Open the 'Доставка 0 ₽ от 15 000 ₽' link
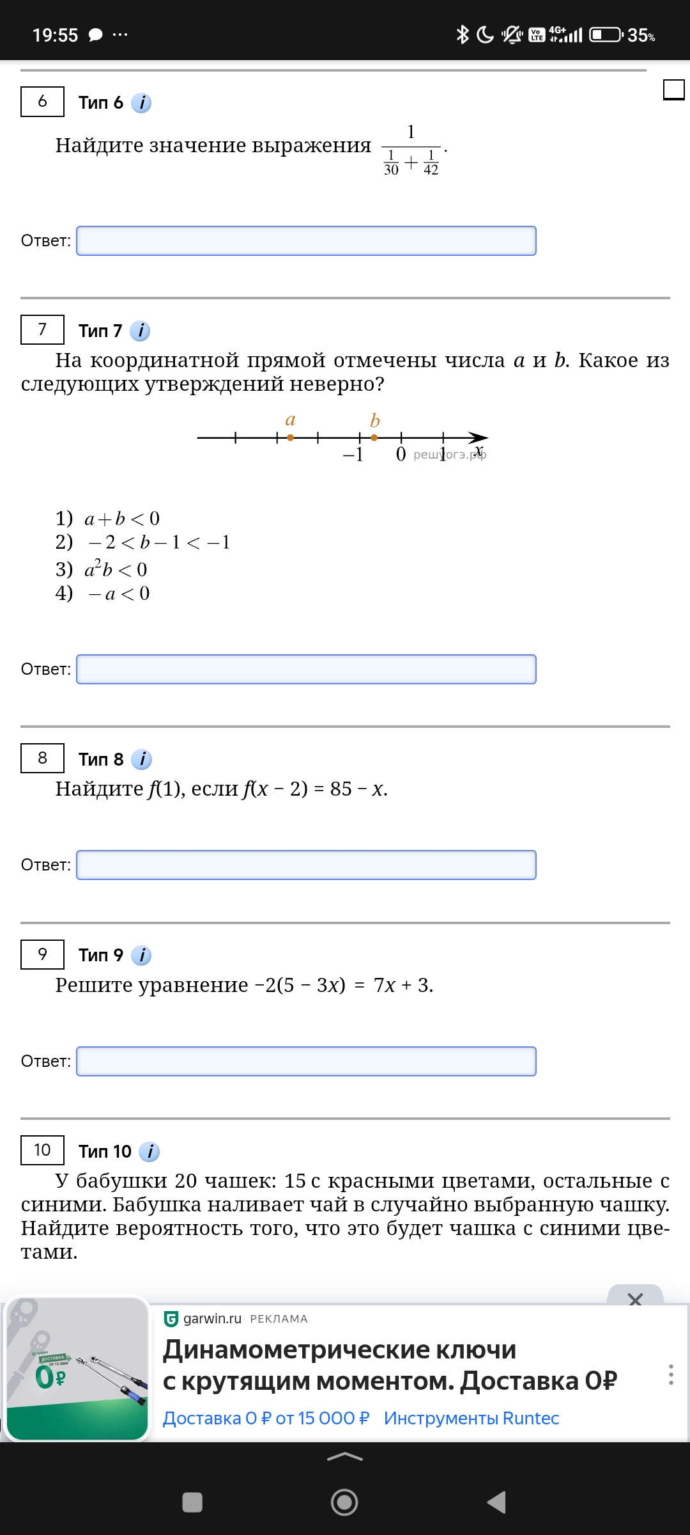 coord(266,1418)
